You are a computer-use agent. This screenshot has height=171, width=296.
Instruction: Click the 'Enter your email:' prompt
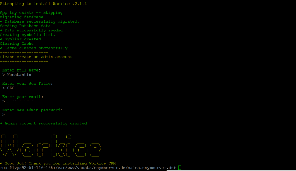23,97
